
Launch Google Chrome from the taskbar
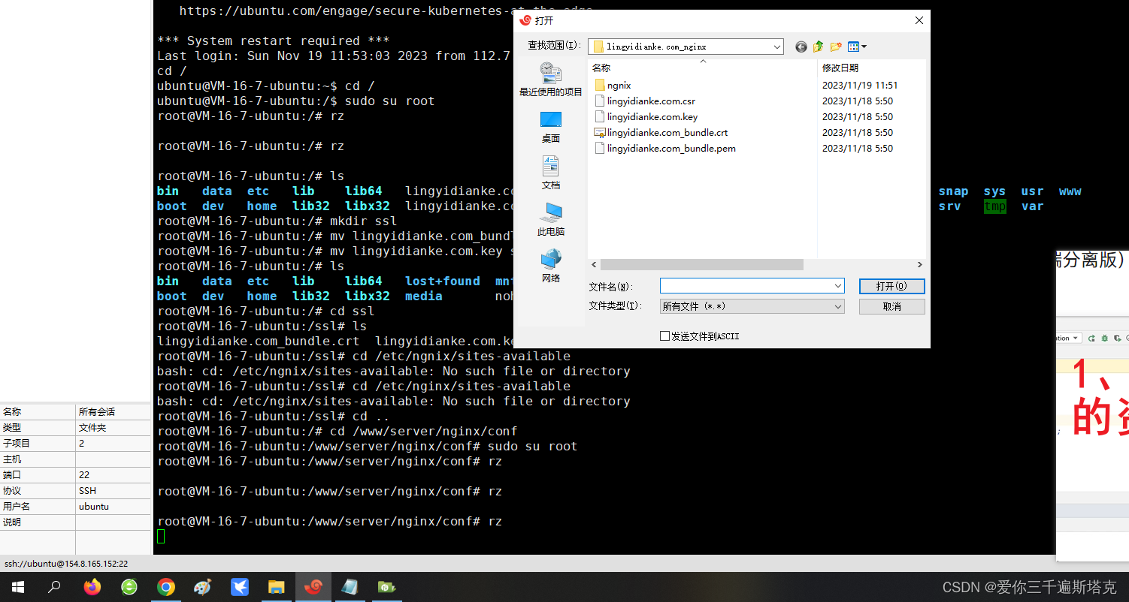[x=165, y=587]
